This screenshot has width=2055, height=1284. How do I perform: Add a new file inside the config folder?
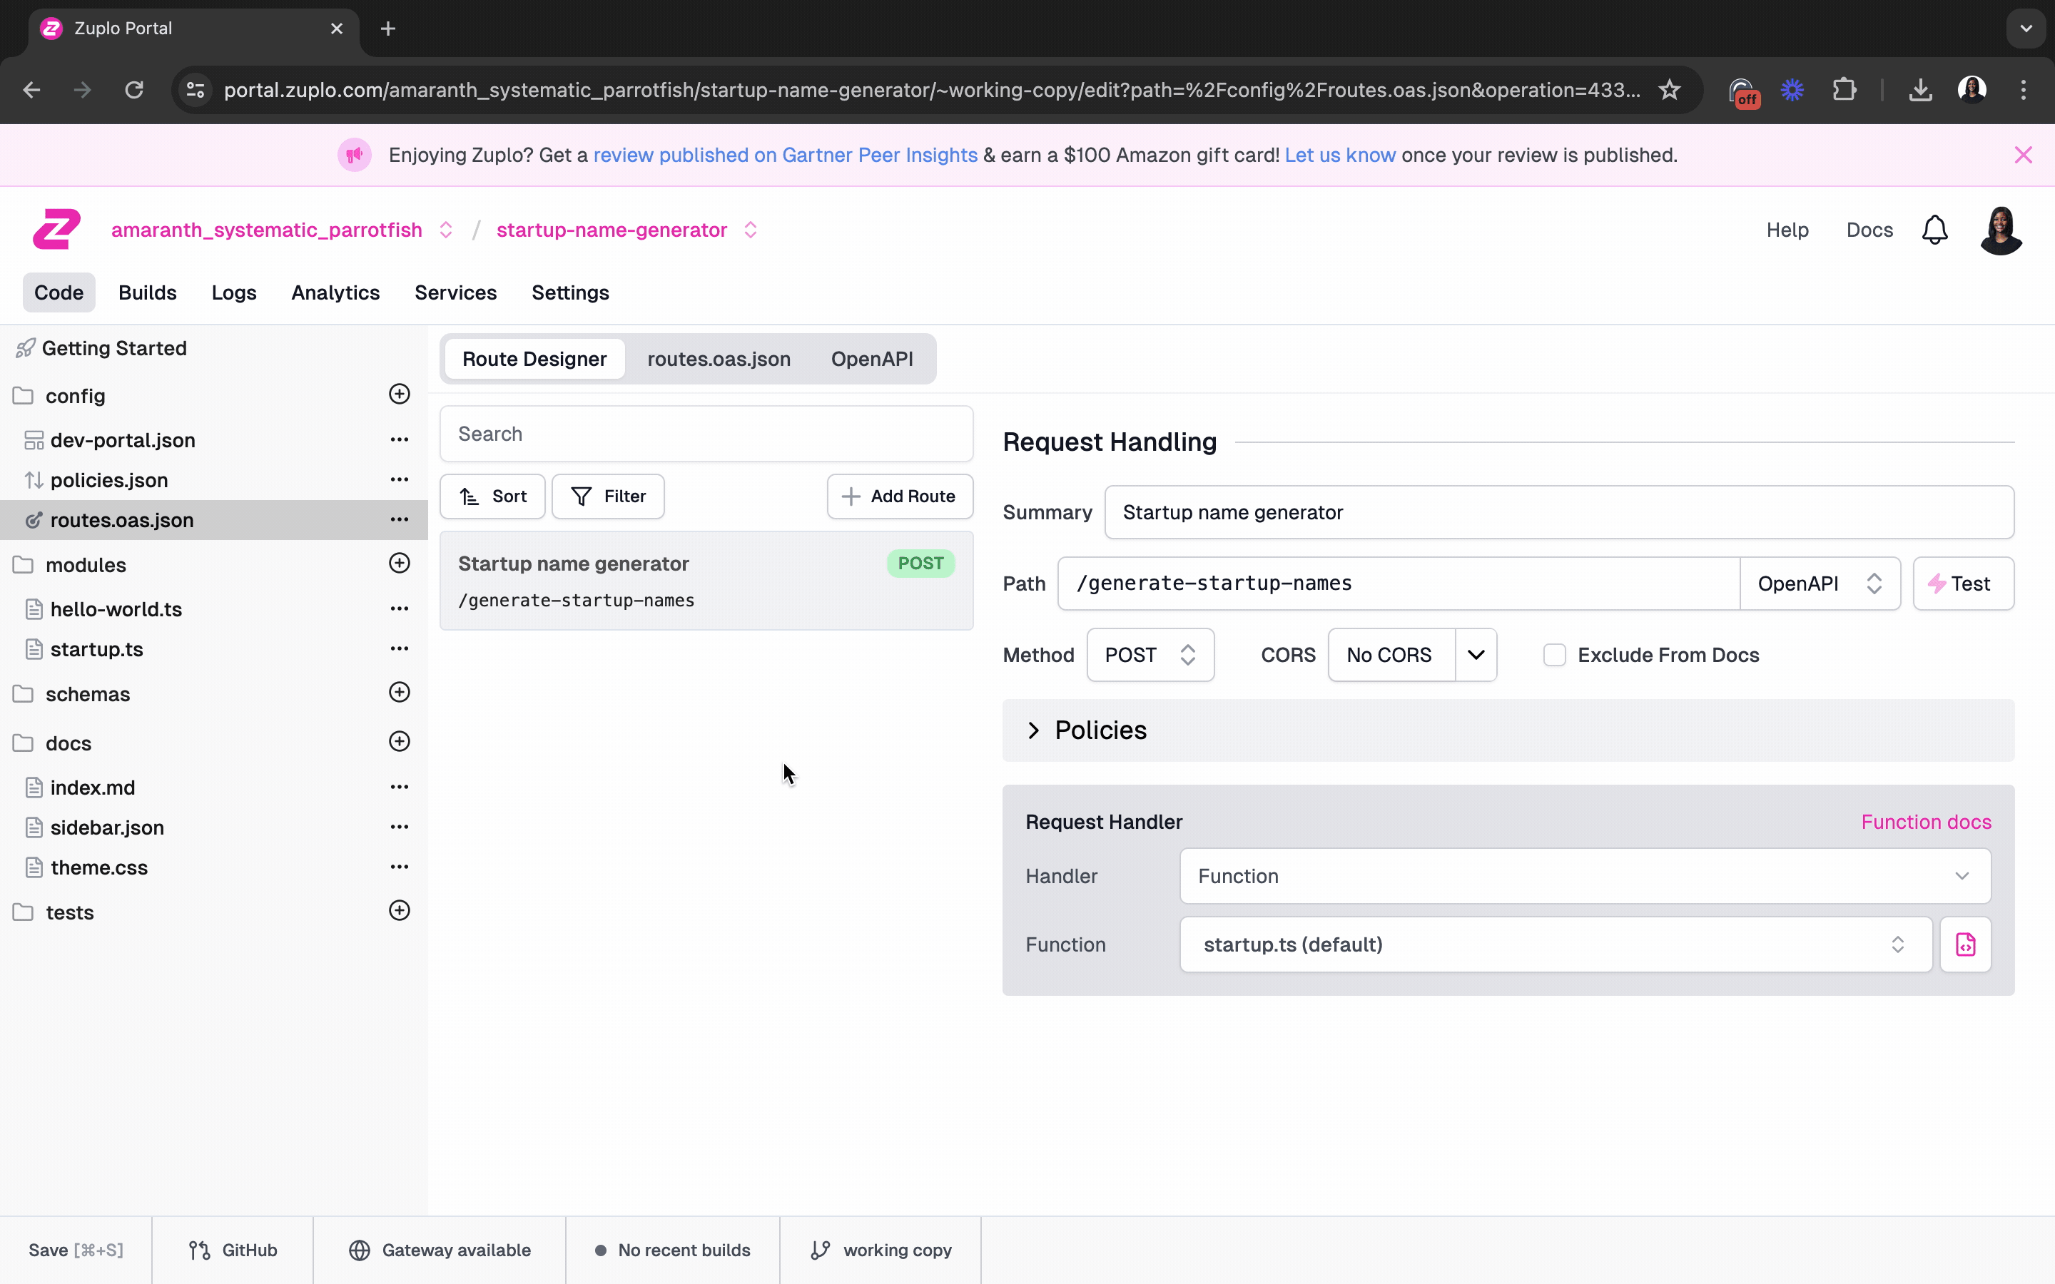click(x=399, y=393)
